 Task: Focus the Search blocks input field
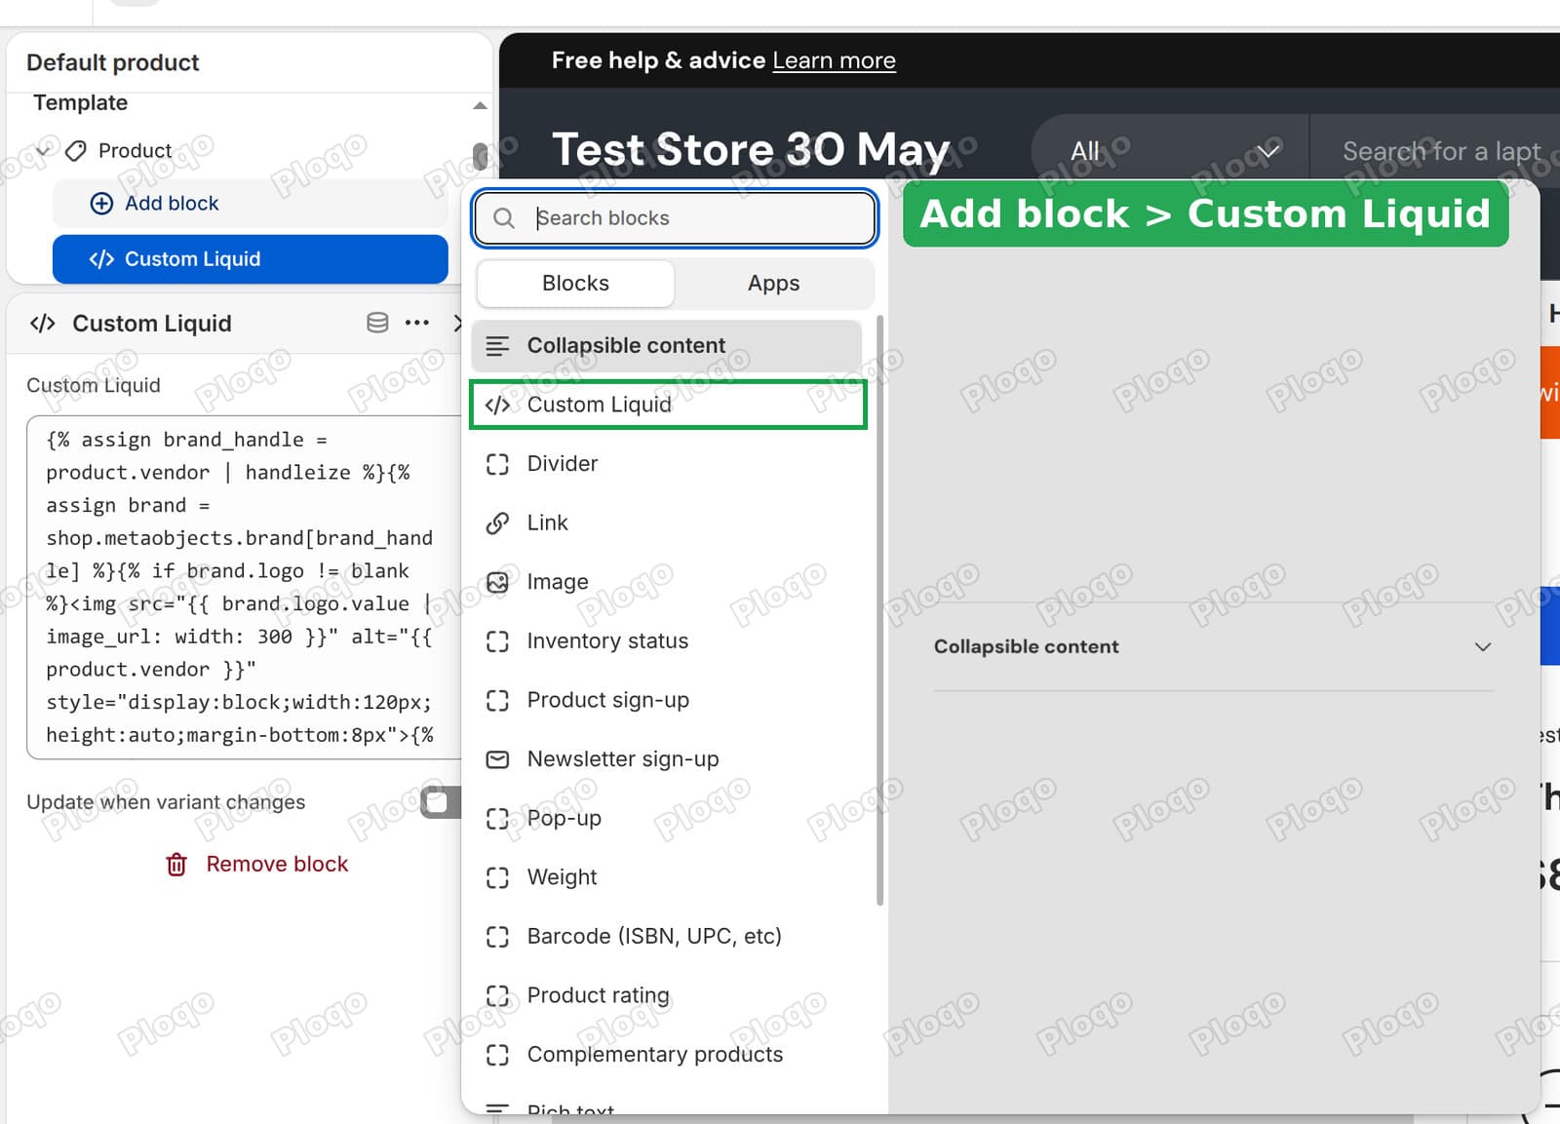(x=675, y=218)
